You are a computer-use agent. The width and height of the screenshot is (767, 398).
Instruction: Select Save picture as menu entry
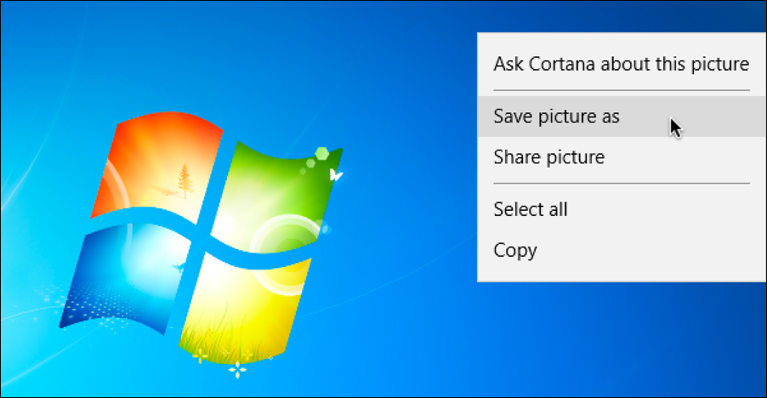coord(622,117)
